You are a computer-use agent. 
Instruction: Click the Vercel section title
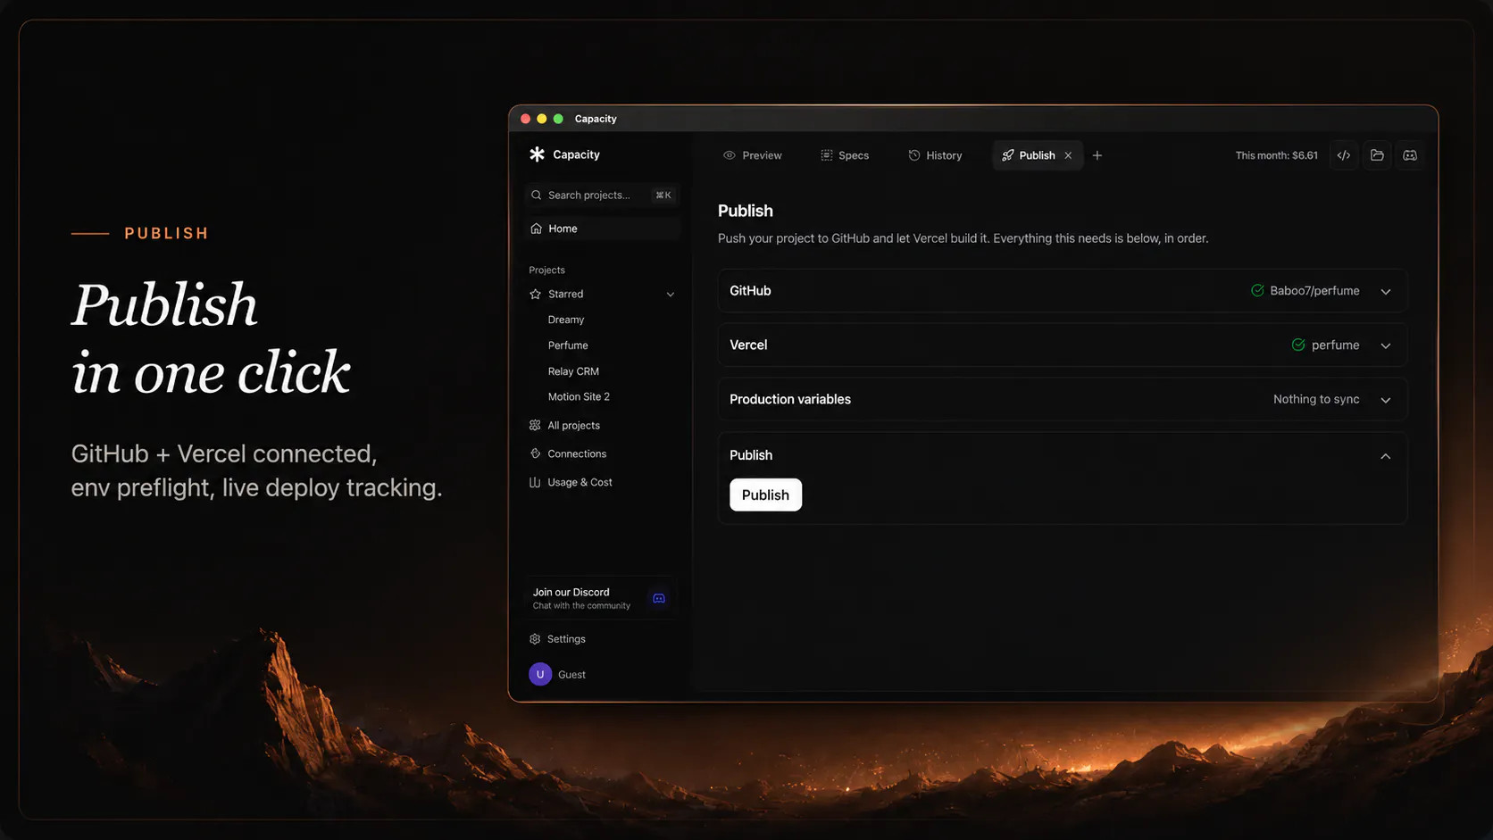(748, 345)
